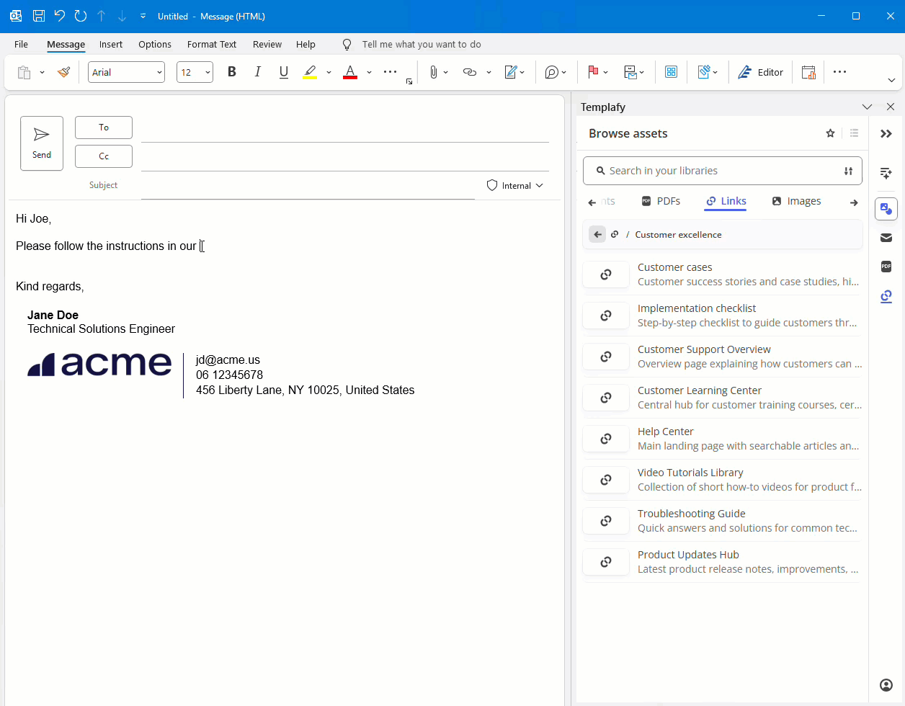Go back from Customer excellence folder
The image size is (905, 706).
click(x=597, y=234)
